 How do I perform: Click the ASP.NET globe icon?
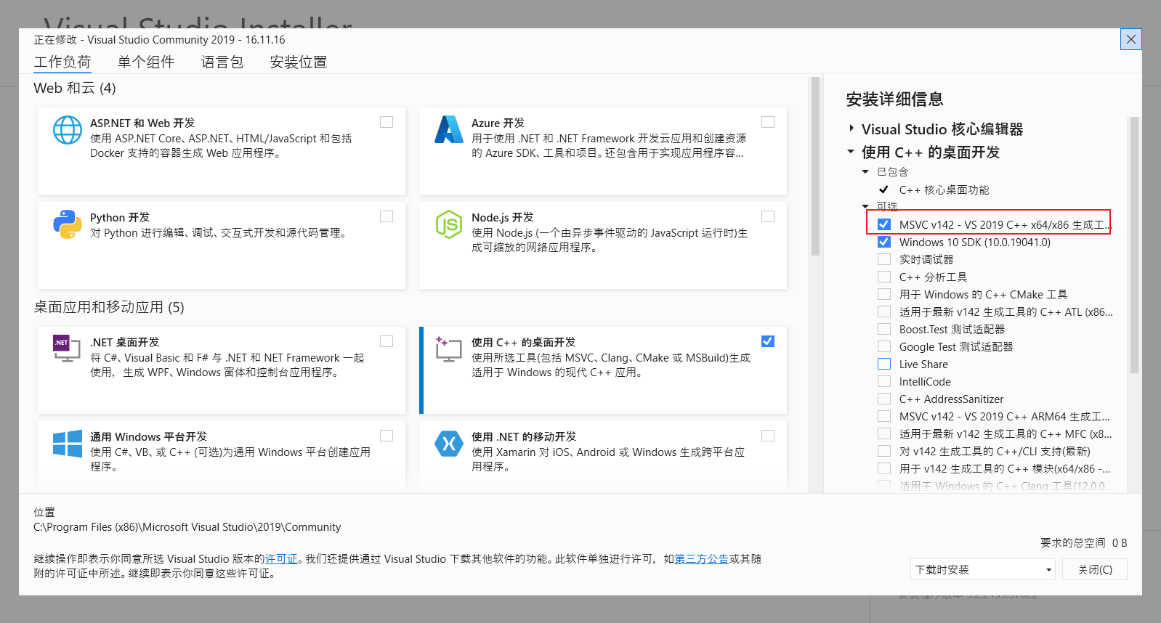(68, 131)
